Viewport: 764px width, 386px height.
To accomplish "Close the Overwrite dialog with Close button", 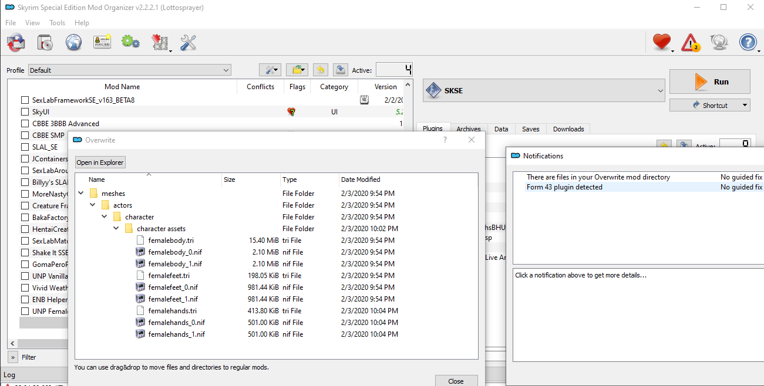I will (456, 381).
